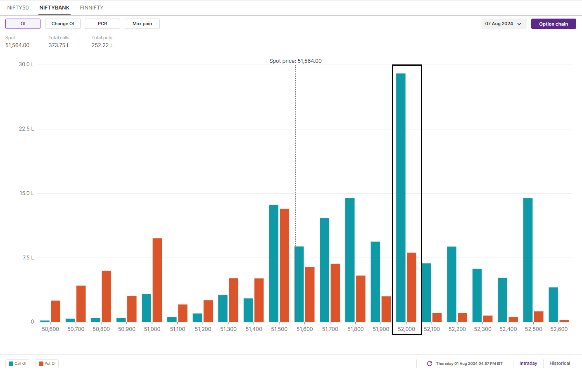Click the Thursday 01 Aug 2024 timestamp
Screen dimensions: 582x371
(x=469, y=364)
